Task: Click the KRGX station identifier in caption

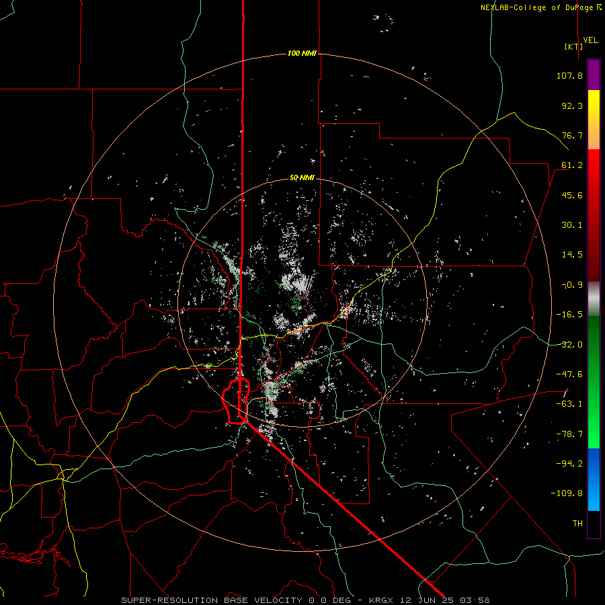Action: [381, 600]
